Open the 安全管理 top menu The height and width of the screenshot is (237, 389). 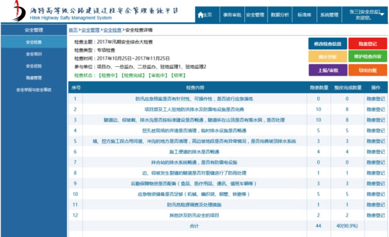point(255,15)
